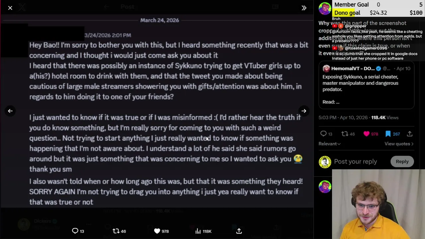Viewport: 425px width, 239px height.
Task: Open the purple profile avatar at sidebar top
Action: (x=325, y=9)
